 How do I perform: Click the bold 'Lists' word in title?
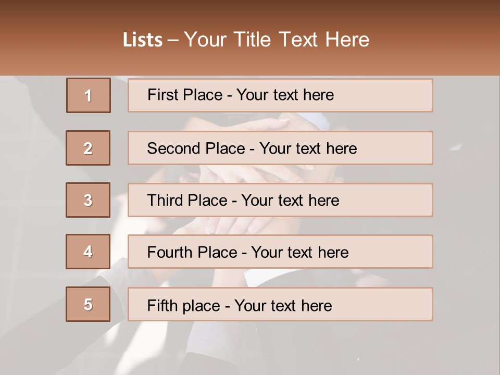click(x=143, y=40)
